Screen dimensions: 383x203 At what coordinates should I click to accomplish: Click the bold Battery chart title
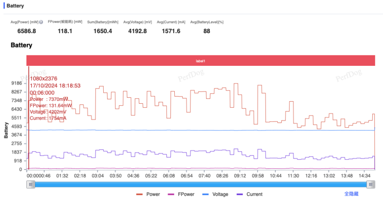(22, 45)
